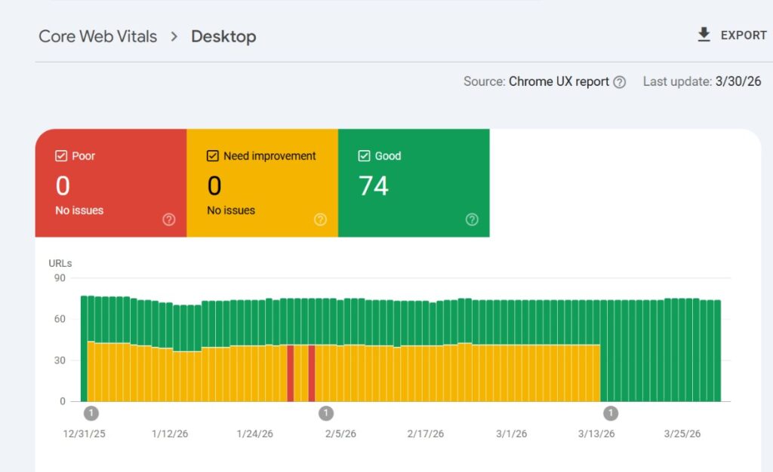Click the last green bar in the chart
This screenshot has width=773, height=472.
click(717, 351)
